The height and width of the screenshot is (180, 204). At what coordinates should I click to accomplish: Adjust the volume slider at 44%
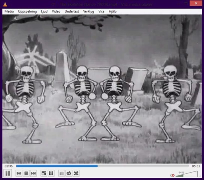tap(186, 174)
